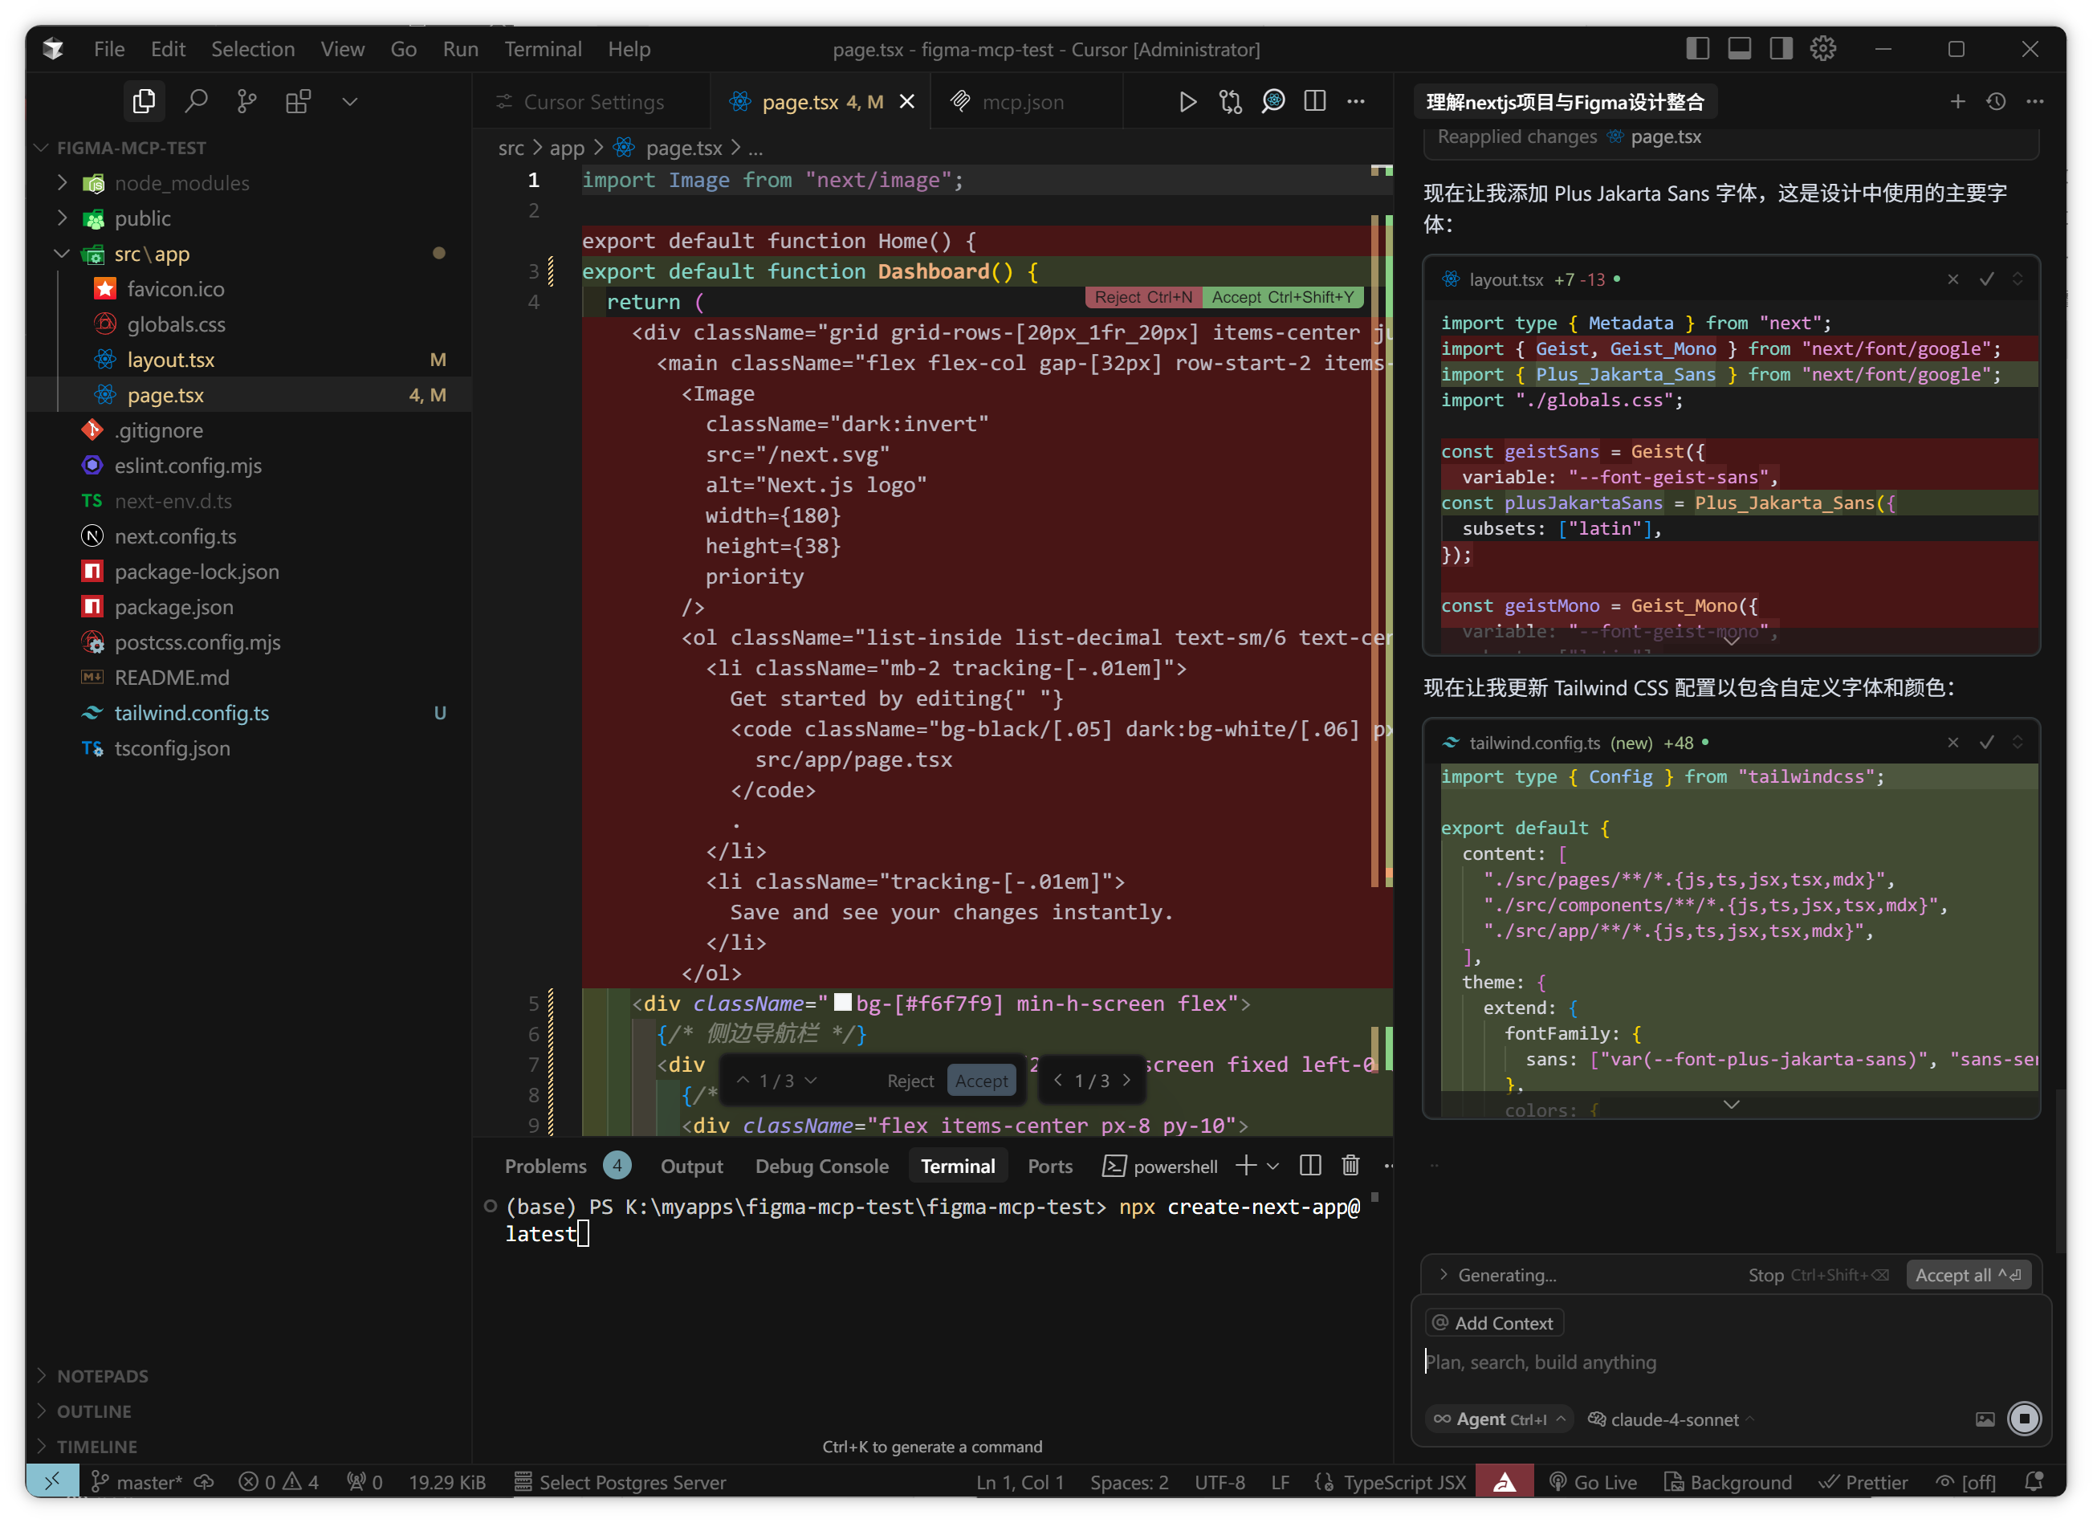Open the Search view icon
Screen dimensions: 2093x1523
point(196,100)
